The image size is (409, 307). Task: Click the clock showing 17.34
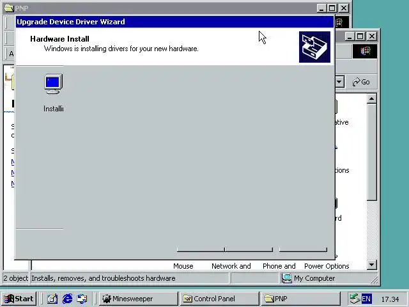[x=390, y=299]
